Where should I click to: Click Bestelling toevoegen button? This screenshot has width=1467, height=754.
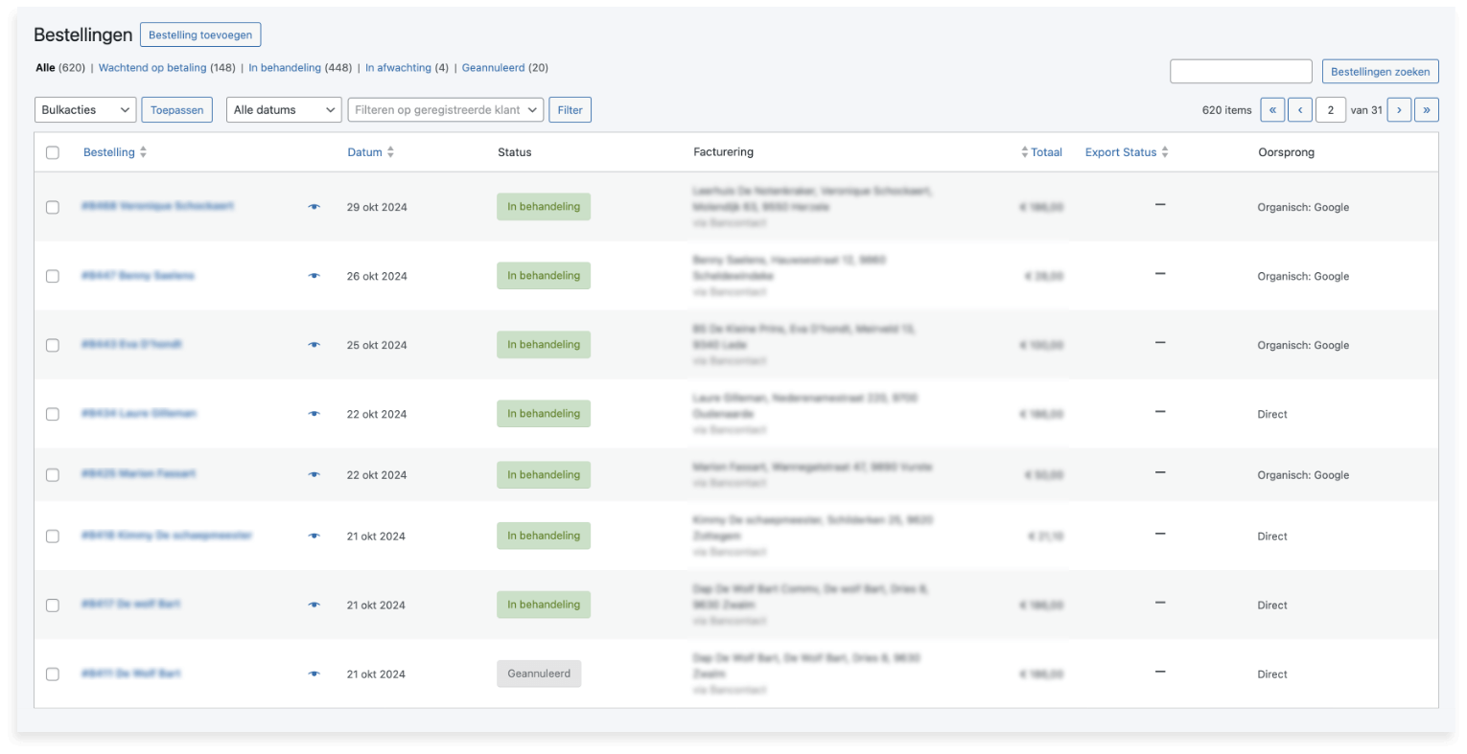pos(200,35)
